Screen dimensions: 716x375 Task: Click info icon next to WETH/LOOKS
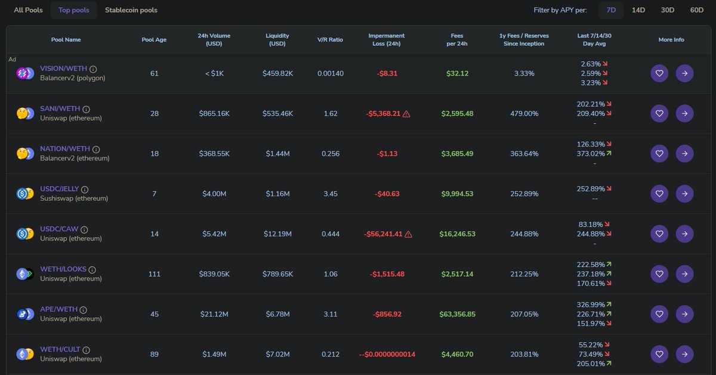92,269
